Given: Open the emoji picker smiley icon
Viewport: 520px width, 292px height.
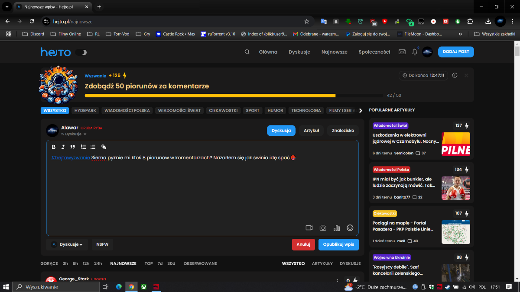Looking at the screenshot, I should click(350, 228).
